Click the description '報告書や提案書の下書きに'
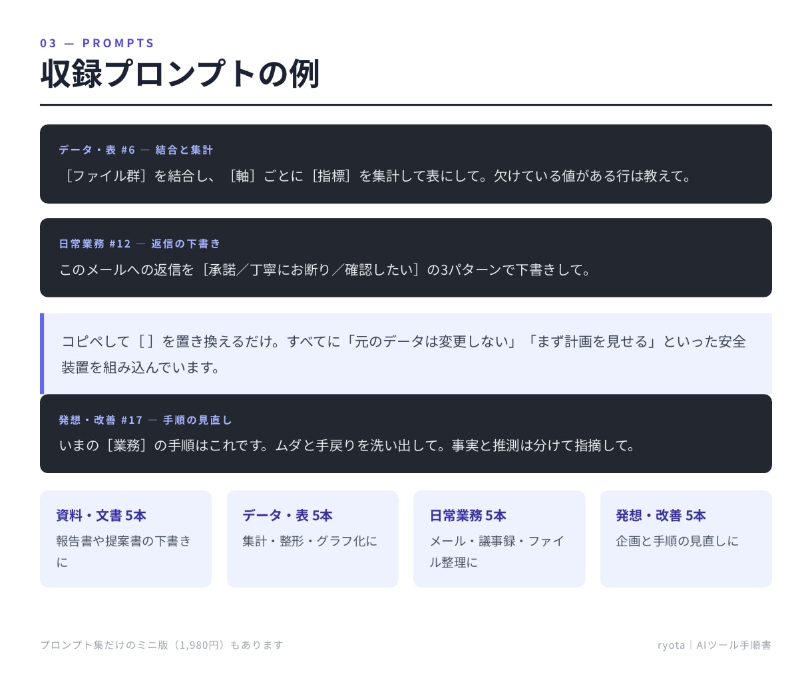The image size is (812, 676). coord(124,552)
